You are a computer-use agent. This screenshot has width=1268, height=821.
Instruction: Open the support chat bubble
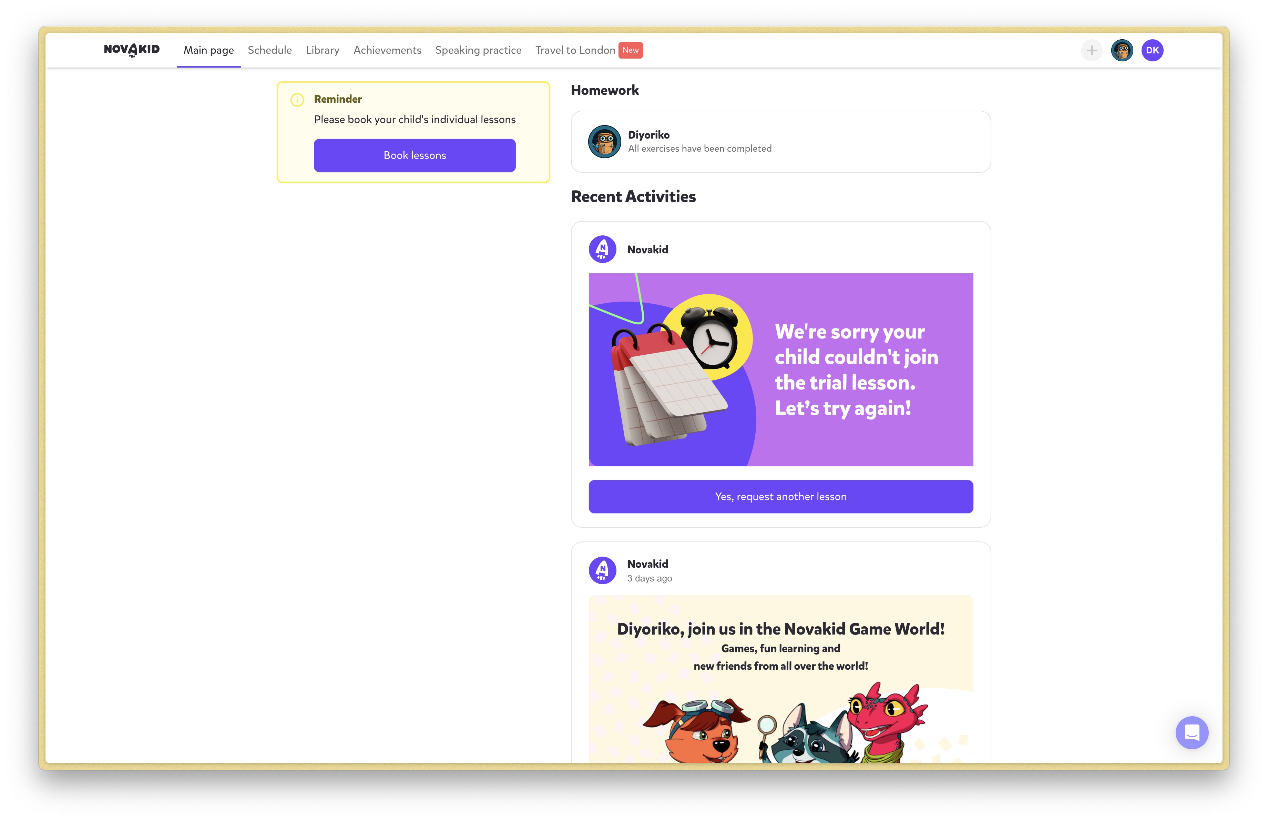point(1192,732)
